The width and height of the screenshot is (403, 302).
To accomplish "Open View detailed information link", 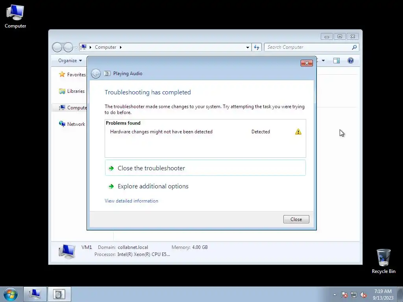I will pyautogui.click(x=131, y=201).
